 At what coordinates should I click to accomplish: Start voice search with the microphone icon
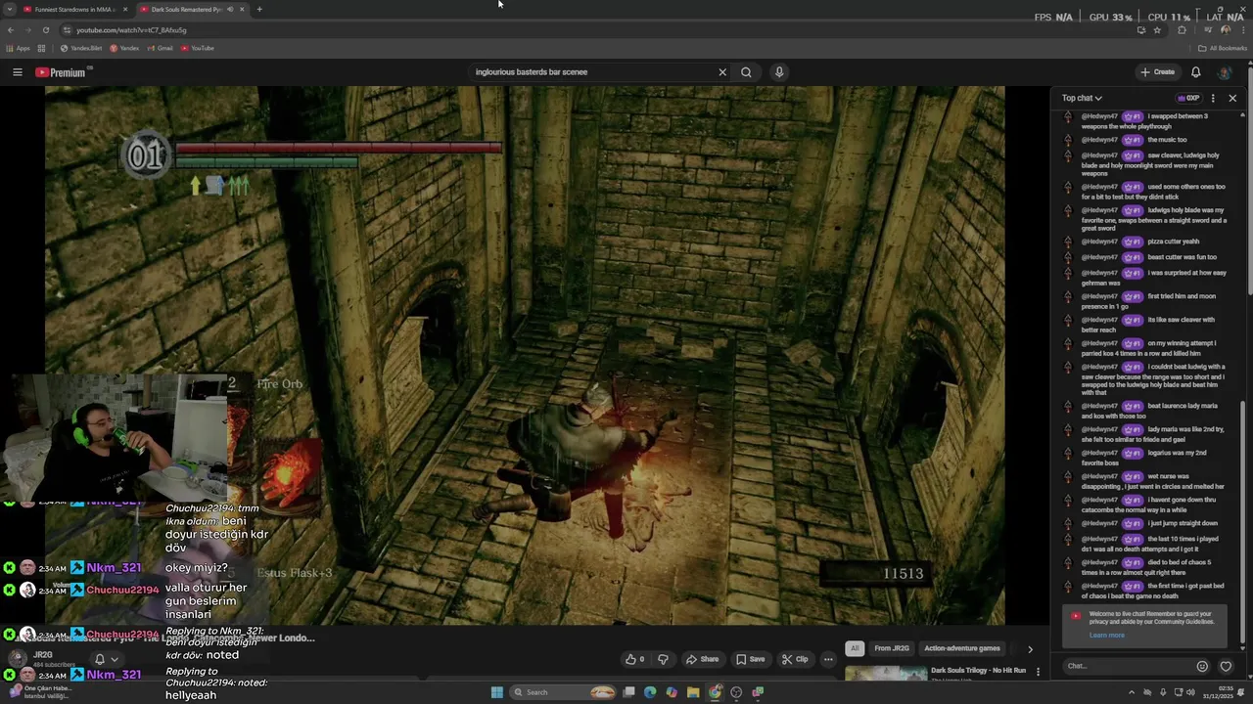[x=779, y=72]
